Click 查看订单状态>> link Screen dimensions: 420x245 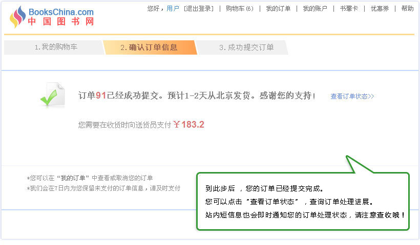tap(352, 96)
